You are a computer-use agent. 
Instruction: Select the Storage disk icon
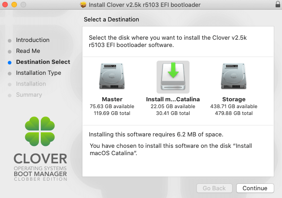click(233, 76)
